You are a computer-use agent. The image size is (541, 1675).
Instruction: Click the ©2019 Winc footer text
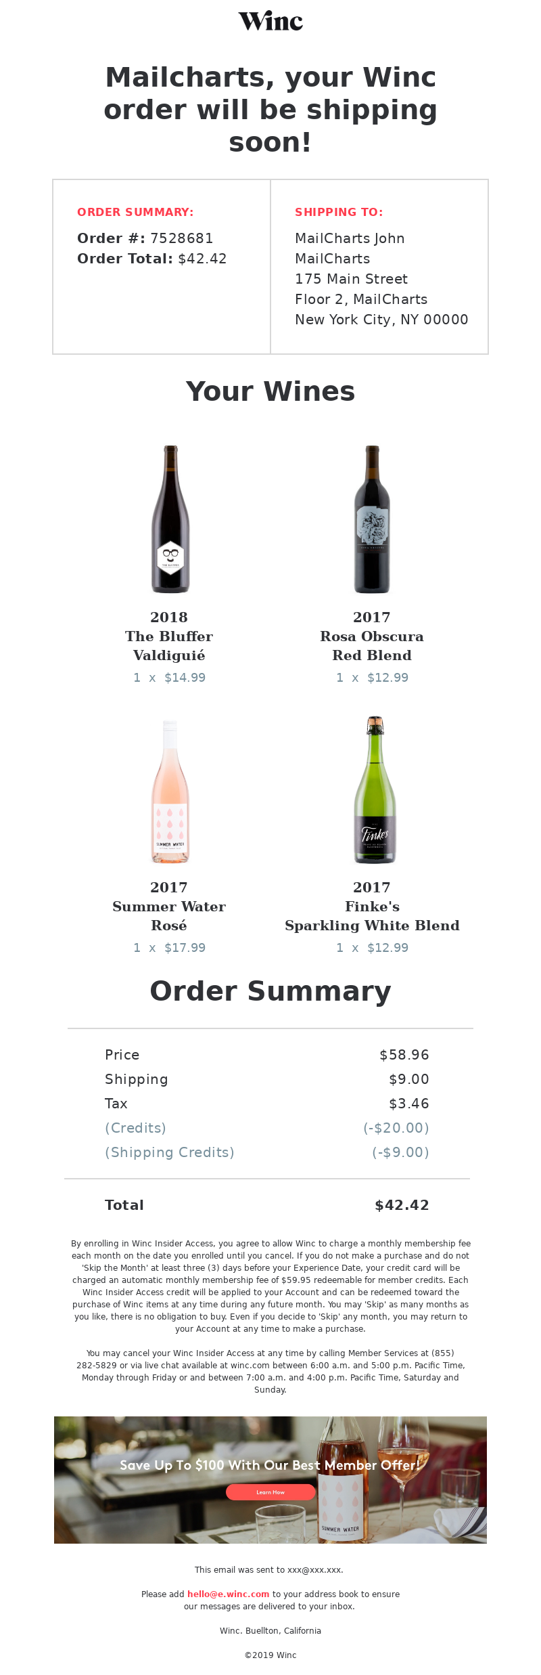pos(270,1655)
